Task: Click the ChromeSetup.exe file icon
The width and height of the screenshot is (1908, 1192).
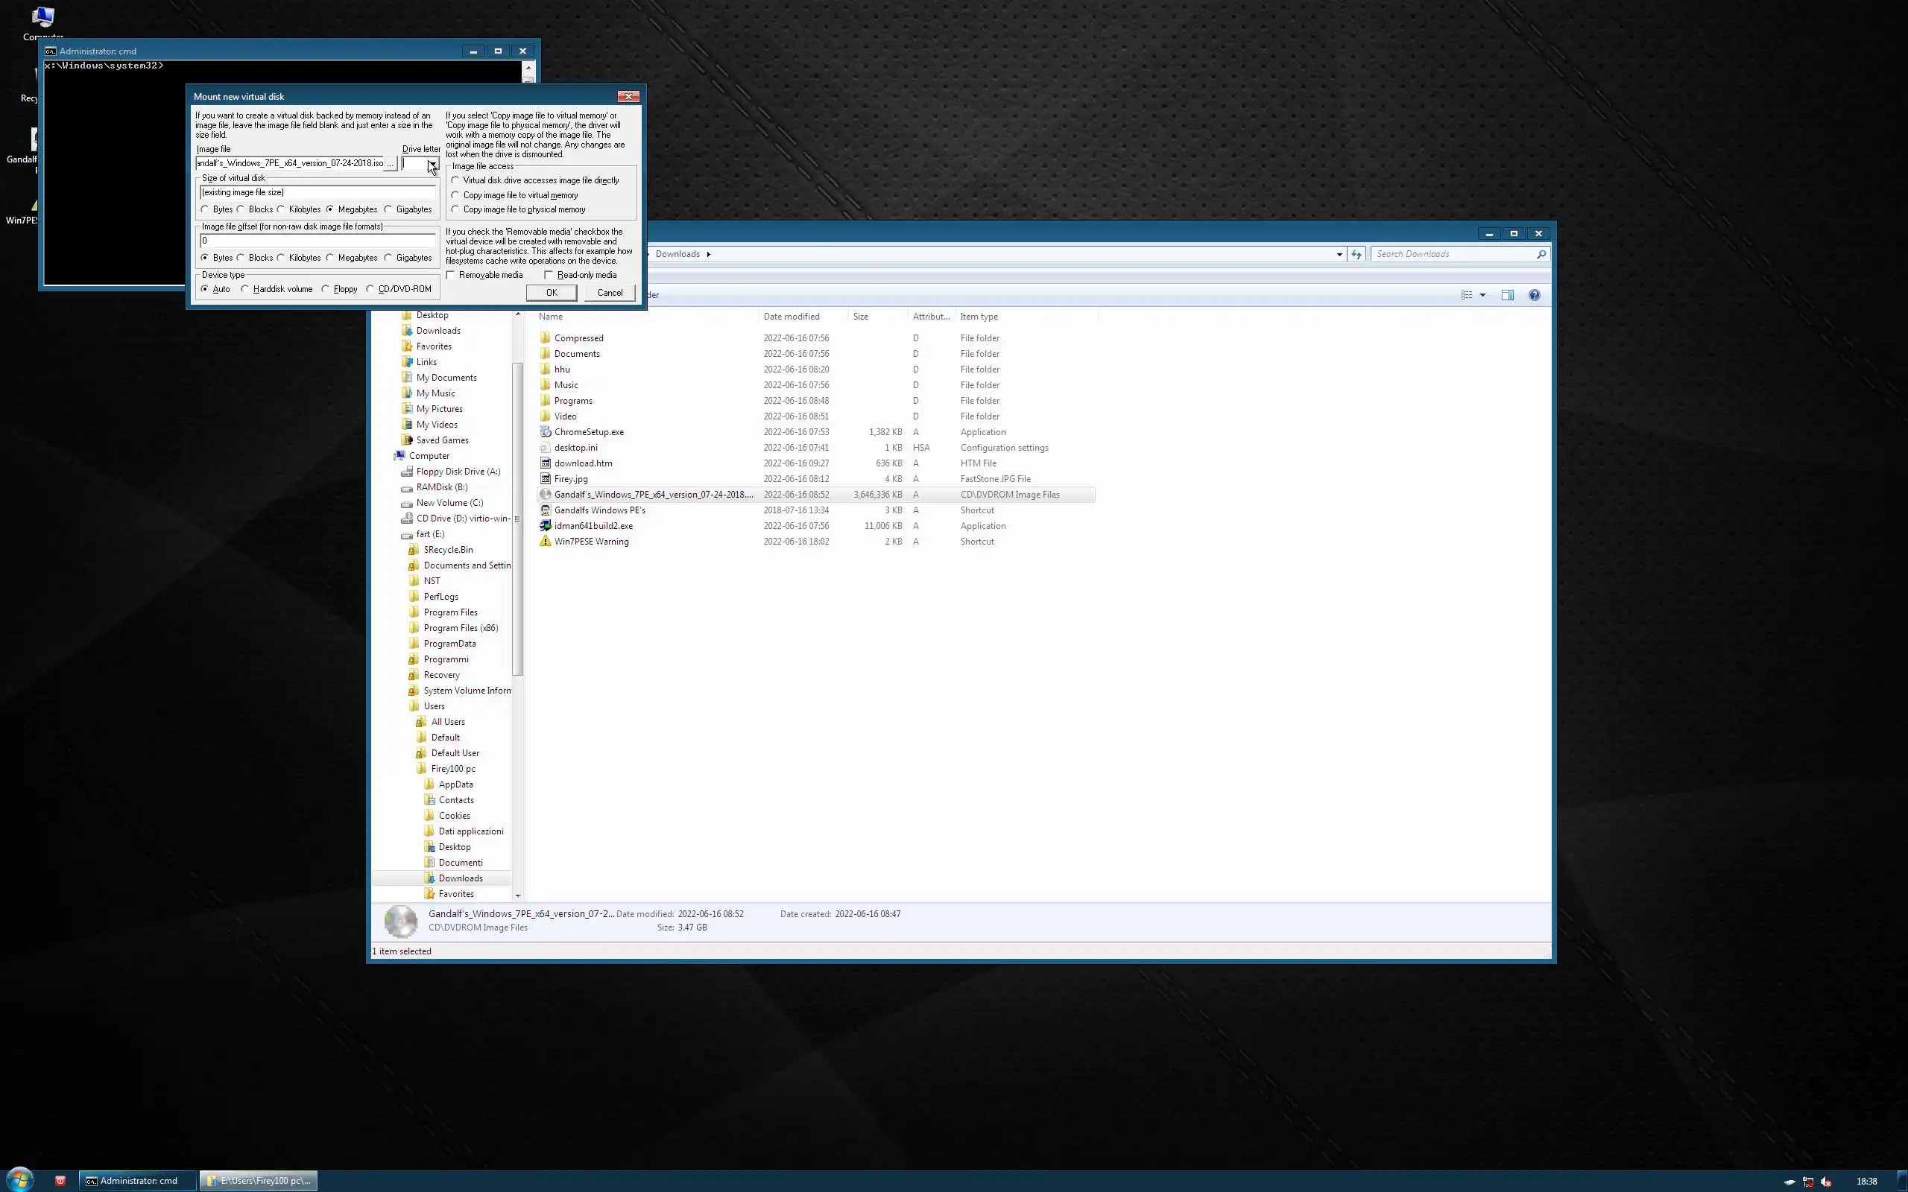Action: [545, 432]
